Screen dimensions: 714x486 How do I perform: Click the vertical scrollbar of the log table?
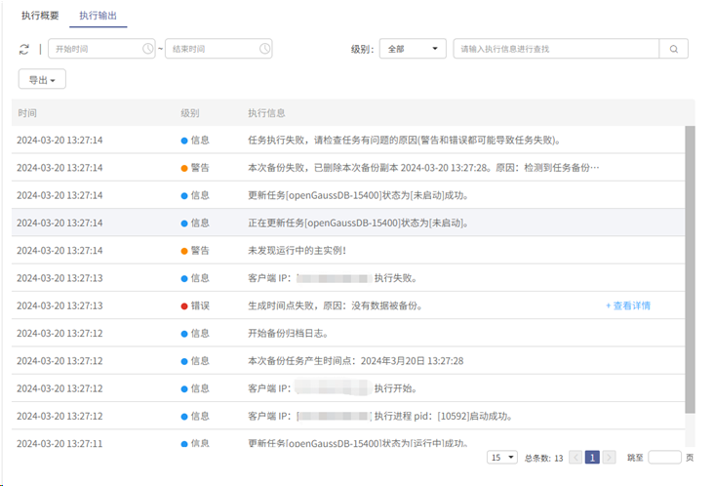690,269
